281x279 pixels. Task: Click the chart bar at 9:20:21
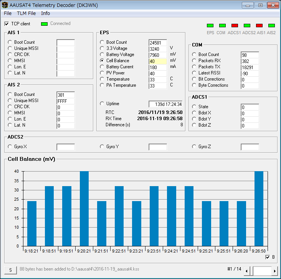tap(84, 208)
